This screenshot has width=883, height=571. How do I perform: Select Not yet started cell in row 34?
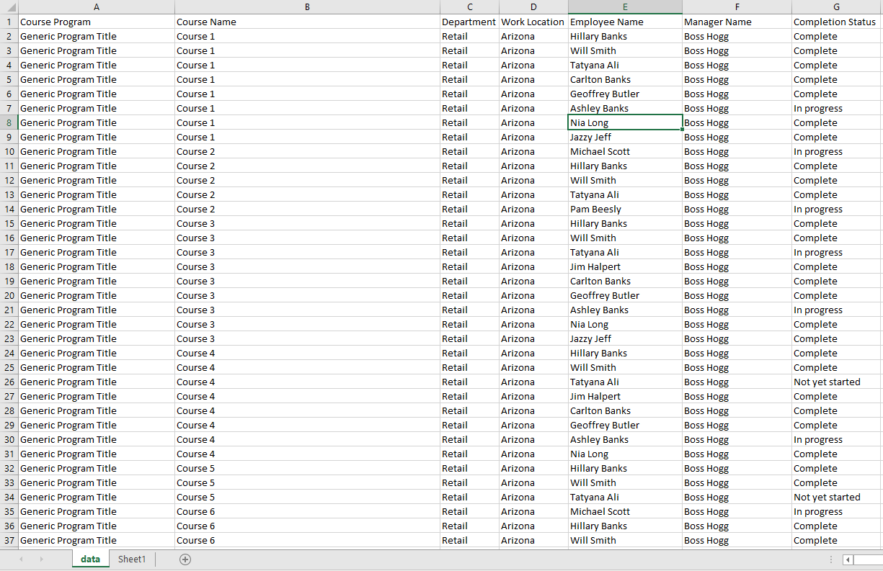point(837,497)
